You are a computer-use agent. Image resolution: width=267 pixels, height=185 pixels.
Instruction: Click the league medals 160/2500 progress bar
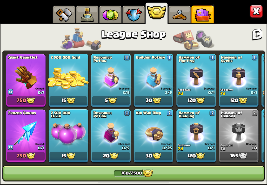[x=133, y=173]
